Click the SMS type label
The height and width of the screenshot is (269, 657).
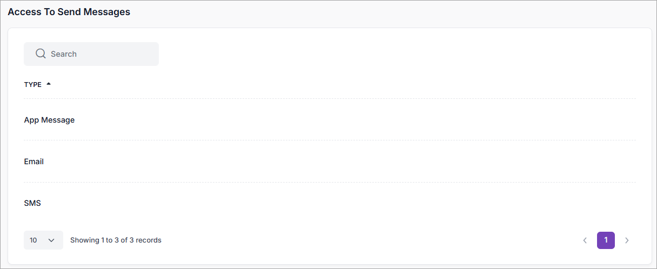(x=32, y=203)
